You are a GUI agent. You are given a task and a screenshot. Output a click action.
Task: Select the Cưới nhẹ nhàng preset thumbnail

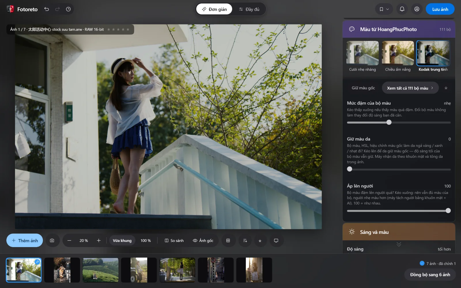(362, 53)
